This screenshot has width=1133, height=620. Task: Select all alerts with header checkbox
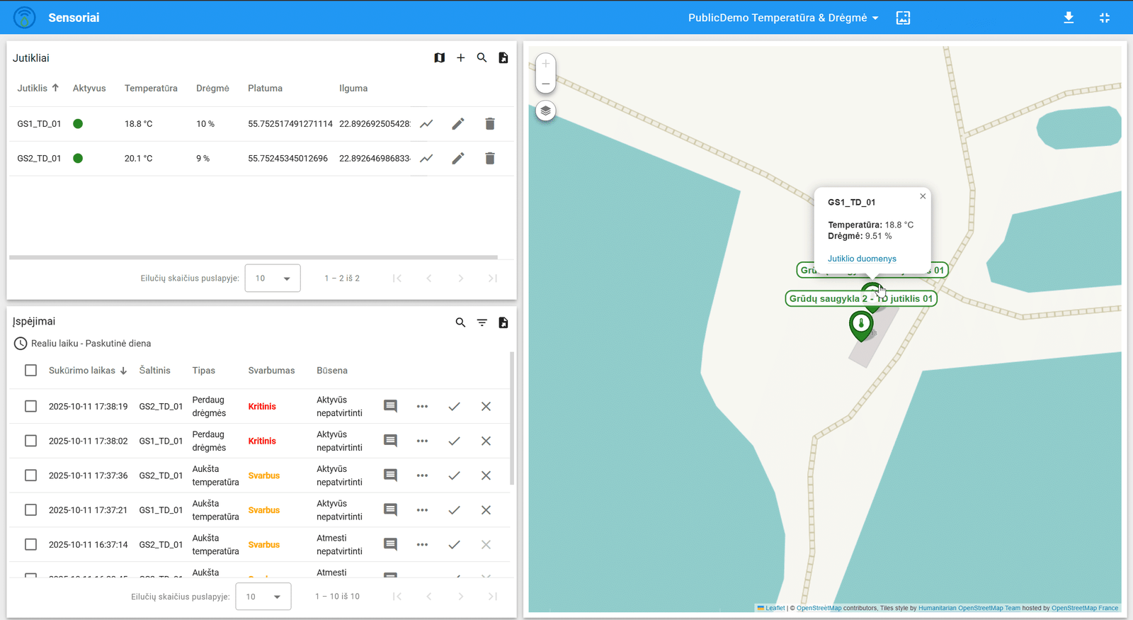pos(30,371)
